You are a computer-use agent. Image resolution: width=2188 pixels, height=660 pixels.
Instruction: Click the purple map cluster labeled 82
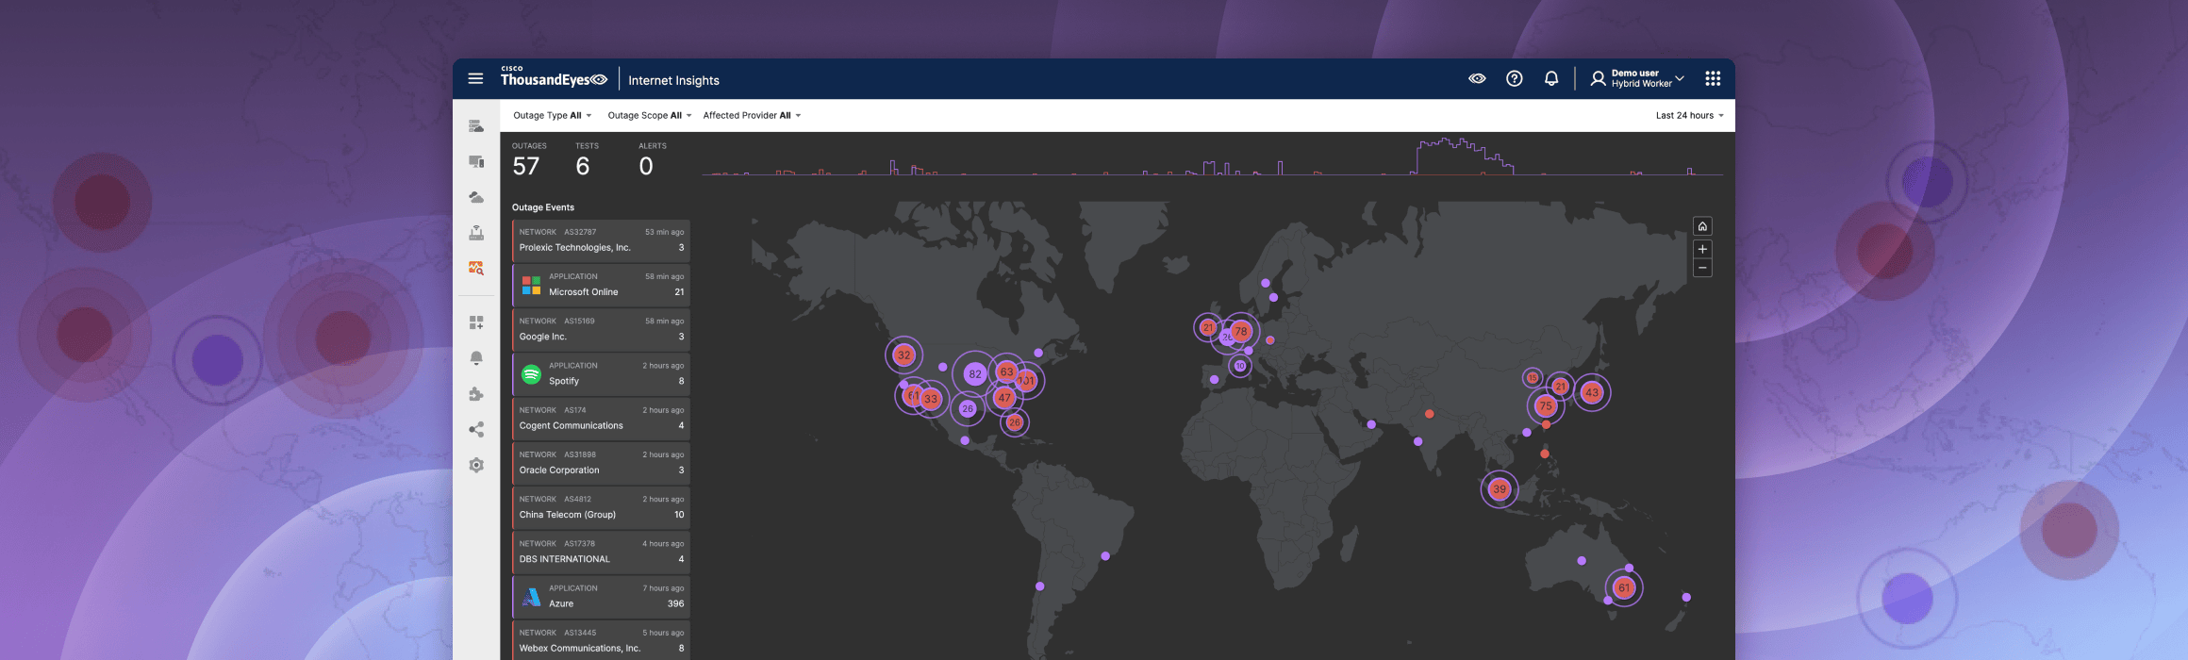click(x=975, y=374)
